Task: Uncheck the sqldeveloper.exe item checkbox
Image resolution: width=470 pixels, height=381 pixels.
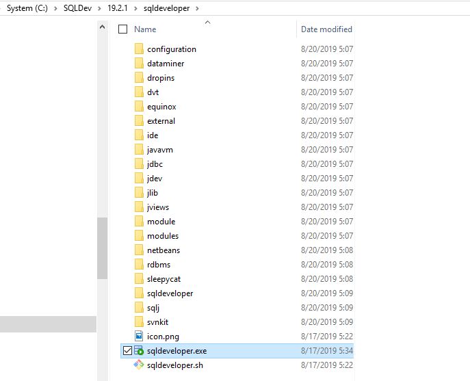Action: coord(127,350)
